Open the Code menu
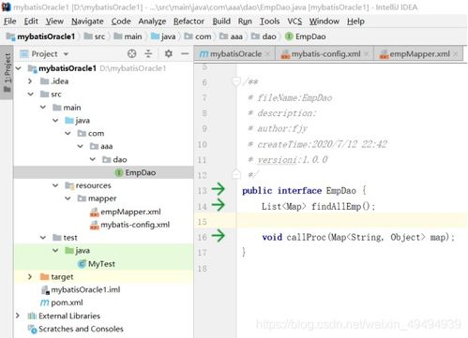Viewport: 468px width, 338px height. (121, 22)
